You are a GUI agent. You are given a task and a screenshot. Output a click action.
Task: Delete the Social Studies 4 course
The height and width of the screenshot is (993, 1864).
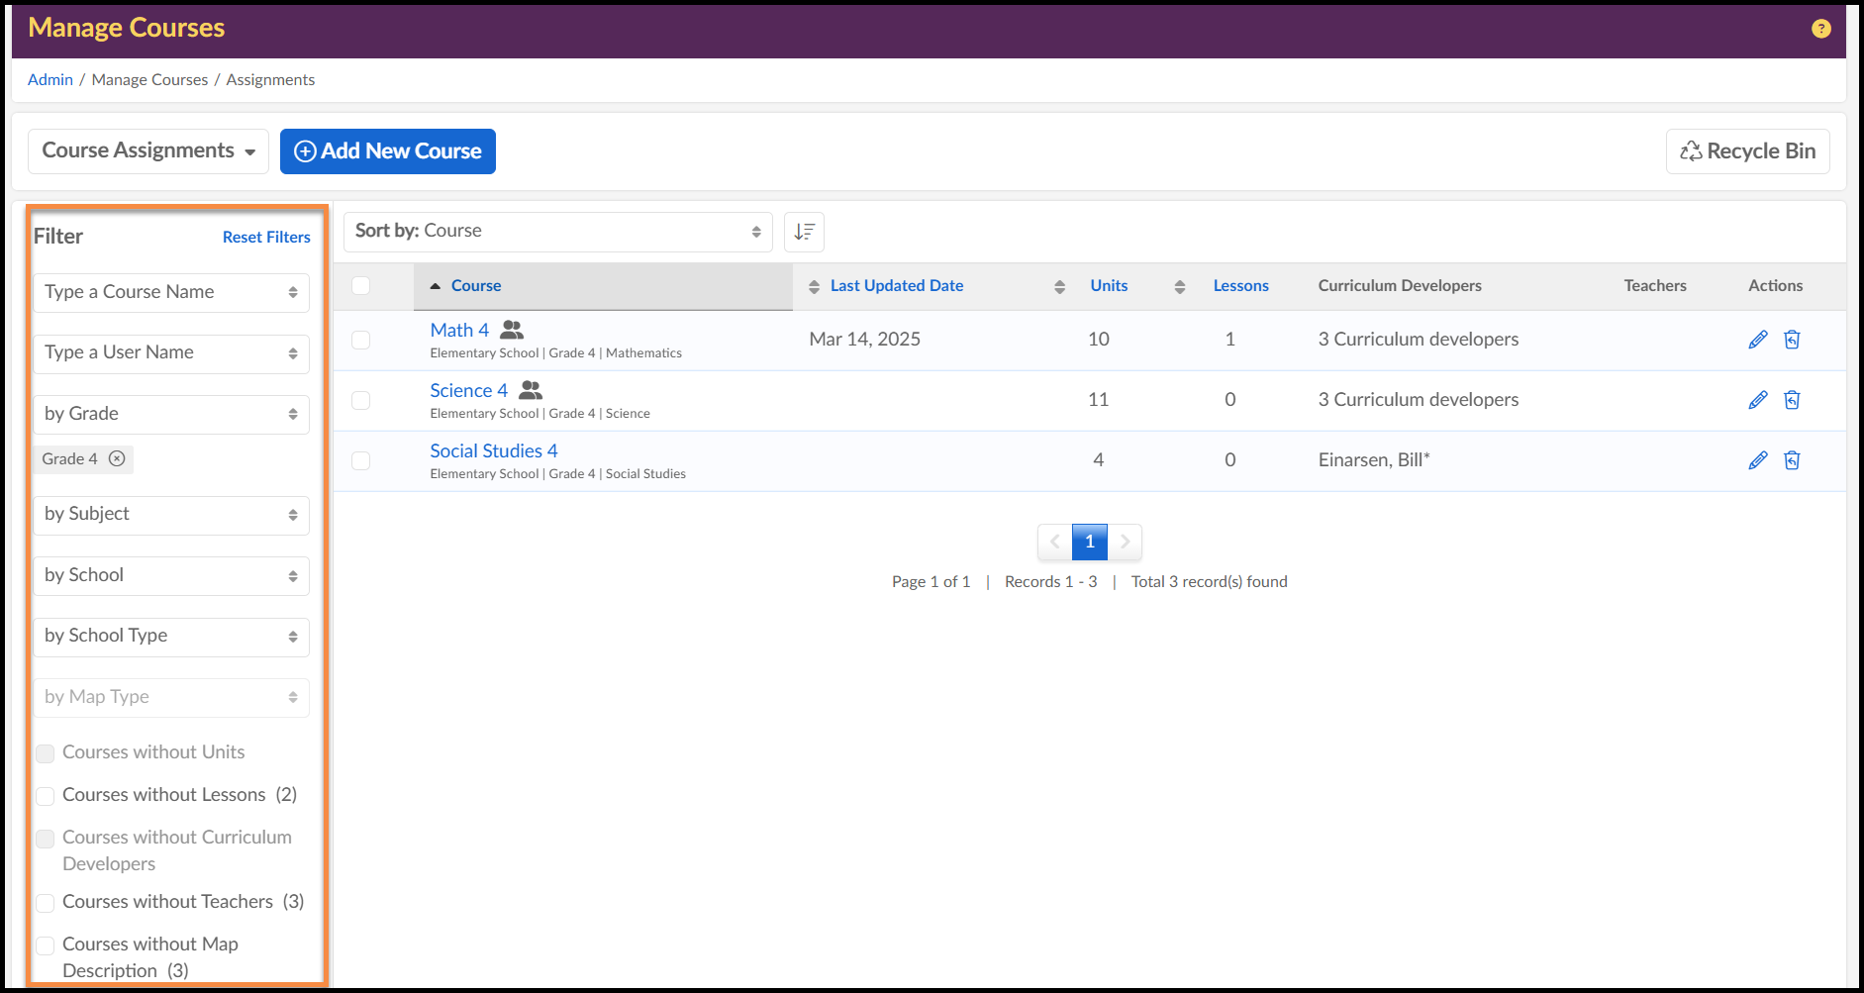1791,460
